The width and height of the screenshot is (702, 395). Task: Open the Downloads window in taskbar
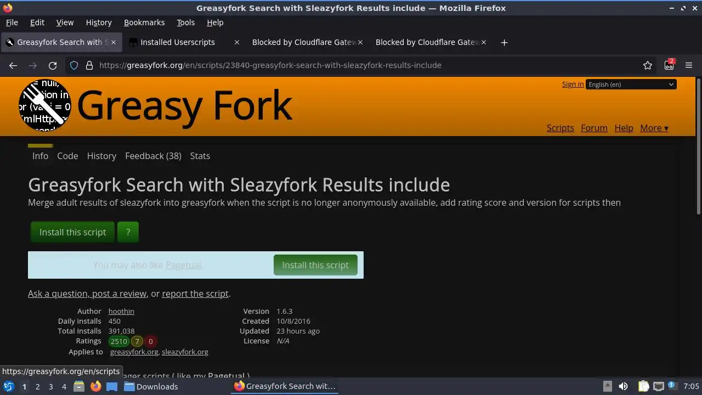coord(151,386)
